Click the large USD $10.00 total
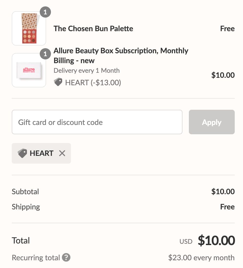This screenshot has width=243, height=268. click(x=216, y=241)
